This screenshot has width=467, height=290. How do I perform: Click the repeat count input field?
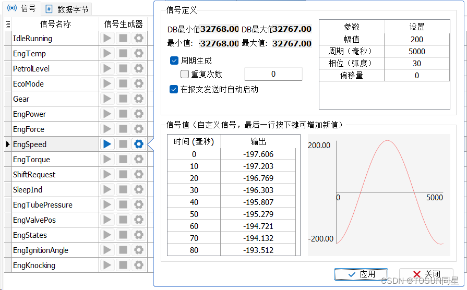pyautogui.click(x=273, y=74)
